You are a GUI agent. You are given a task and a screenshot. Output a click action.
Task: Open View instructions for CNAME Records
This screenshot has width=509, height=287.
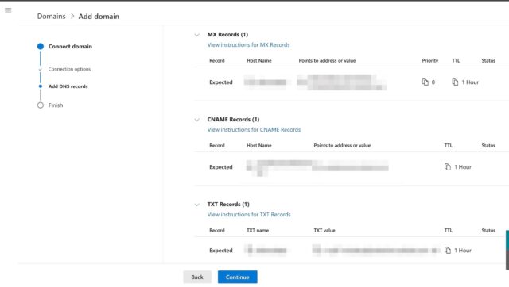(254, 130)
